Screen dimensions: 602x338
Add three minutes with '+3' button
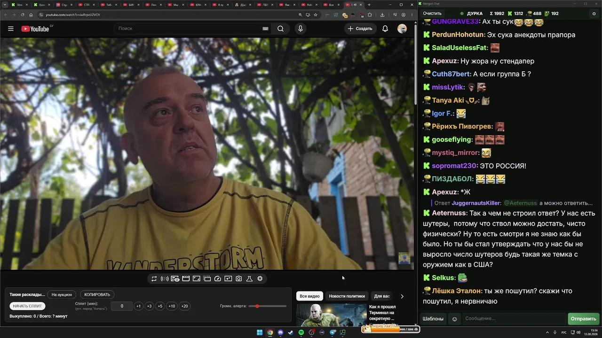149,306
